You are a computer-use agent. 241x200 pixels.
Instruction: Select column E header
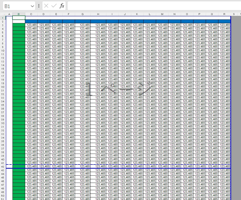(56, 14)
